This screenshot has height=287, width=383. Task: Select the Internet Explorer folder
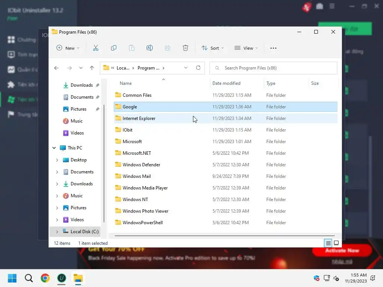click(x=226, y=118)
